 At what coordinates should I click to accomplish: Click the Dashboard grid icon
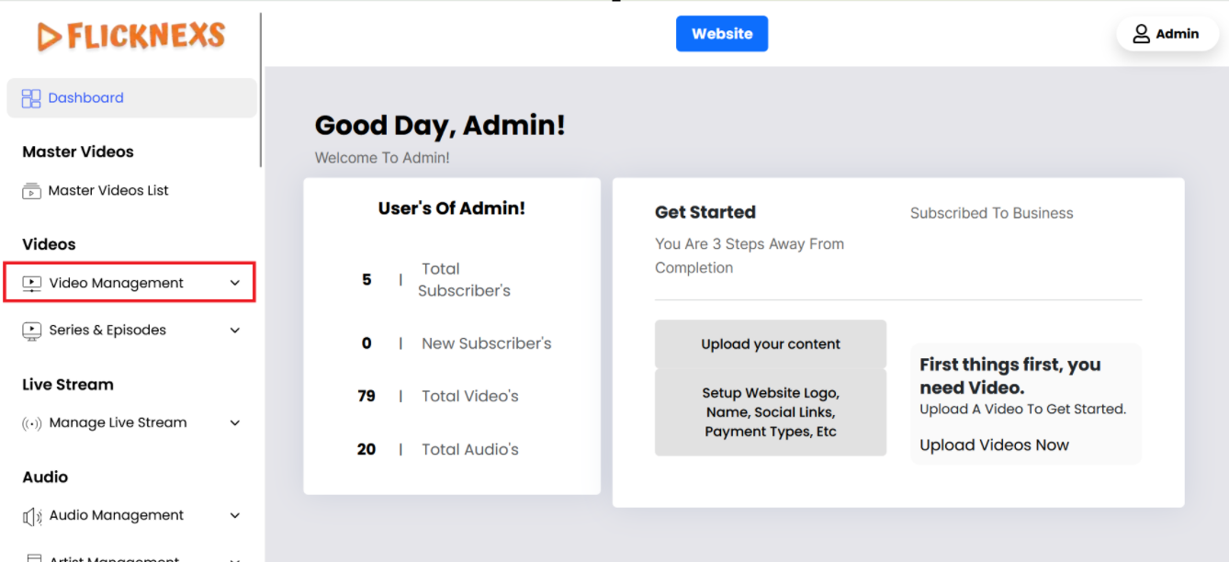[31, 98]
